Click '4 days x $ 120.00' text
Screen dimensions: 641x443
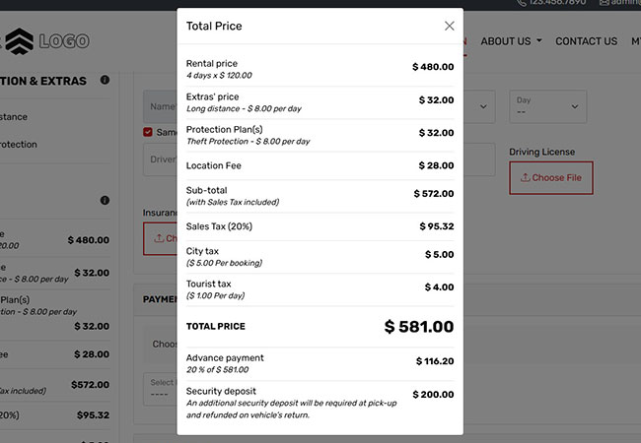point(219,75)
